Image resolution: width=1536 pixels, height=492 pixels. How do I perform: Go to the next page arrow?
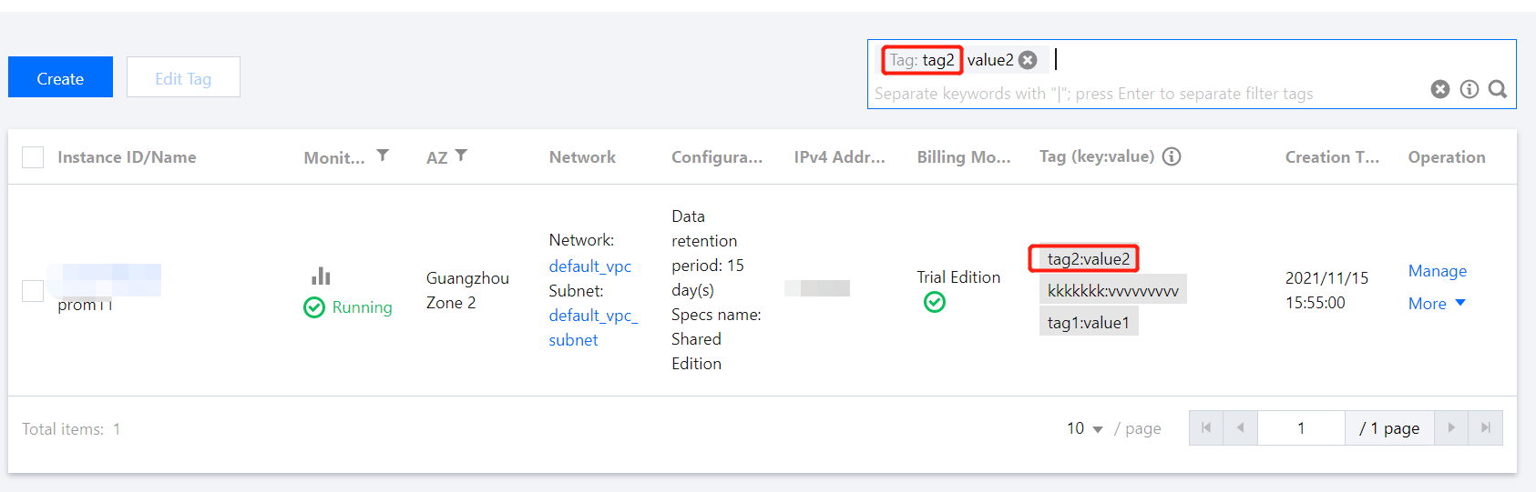(x=1451, y=428)
